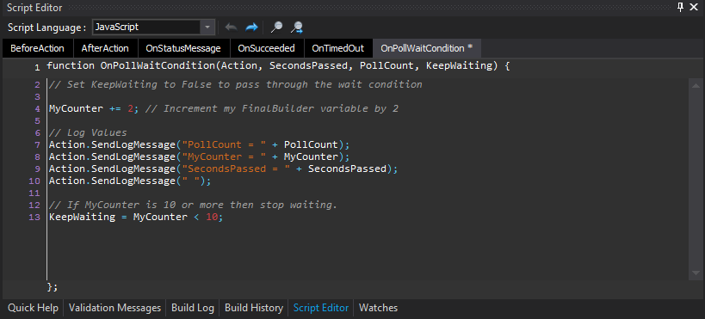Image resolution: width=705 pixels, height=319 pixels.
Task: Select the Script Editor bottom tab
Action: [x=321, y=308]
